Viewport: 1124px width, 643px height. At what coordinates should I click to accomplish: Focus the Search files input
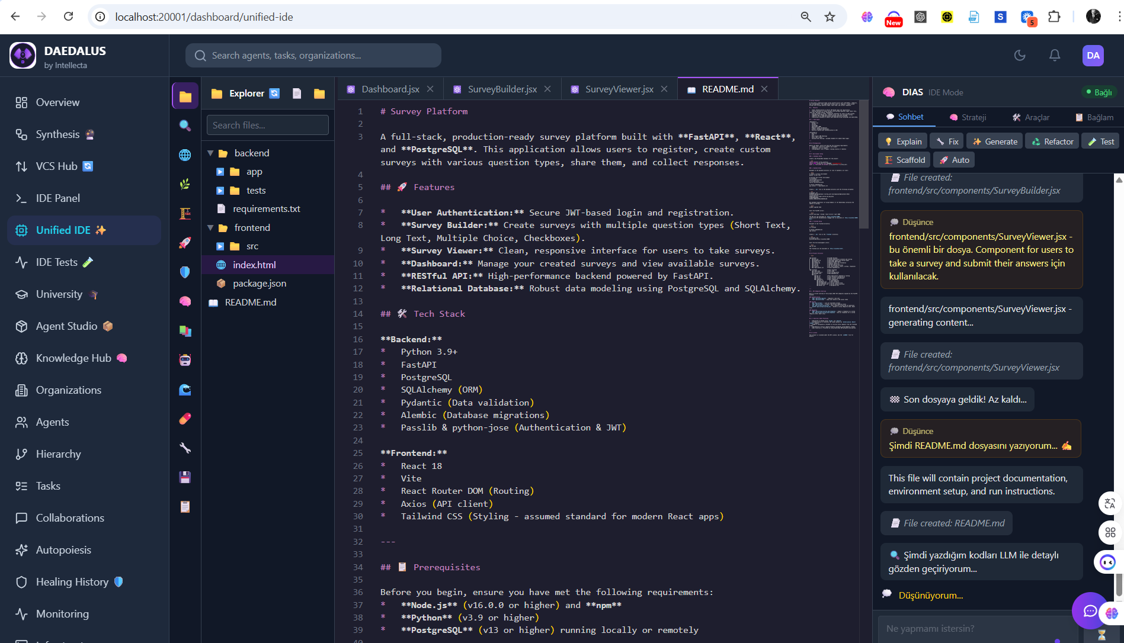click(x=268, y=125)
